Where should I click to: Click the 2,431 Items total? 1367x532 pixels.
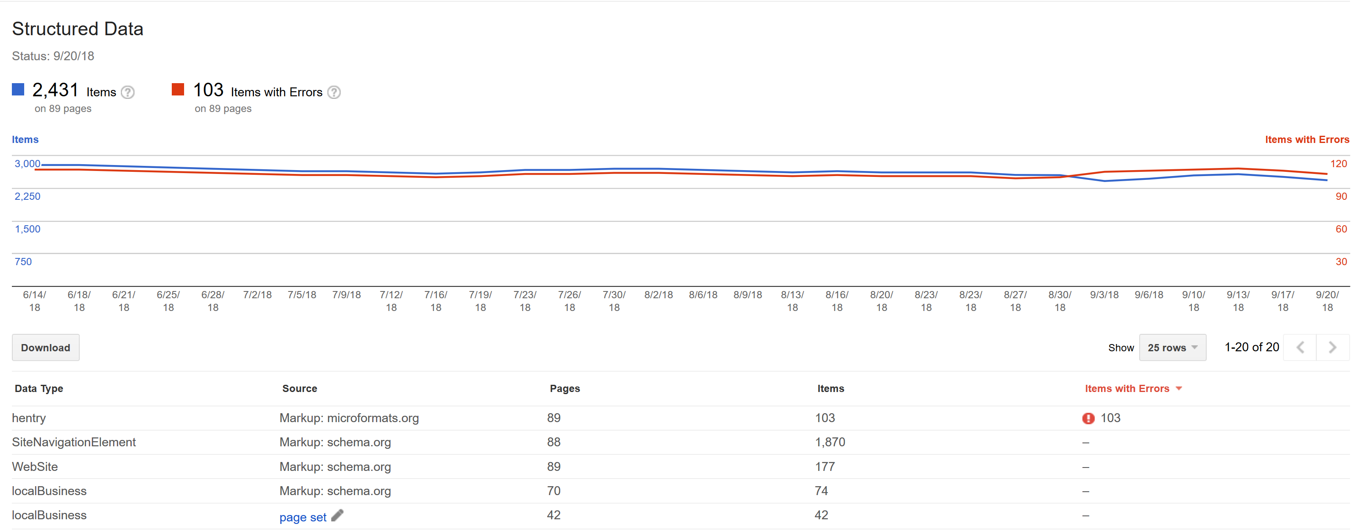point(55,90)
